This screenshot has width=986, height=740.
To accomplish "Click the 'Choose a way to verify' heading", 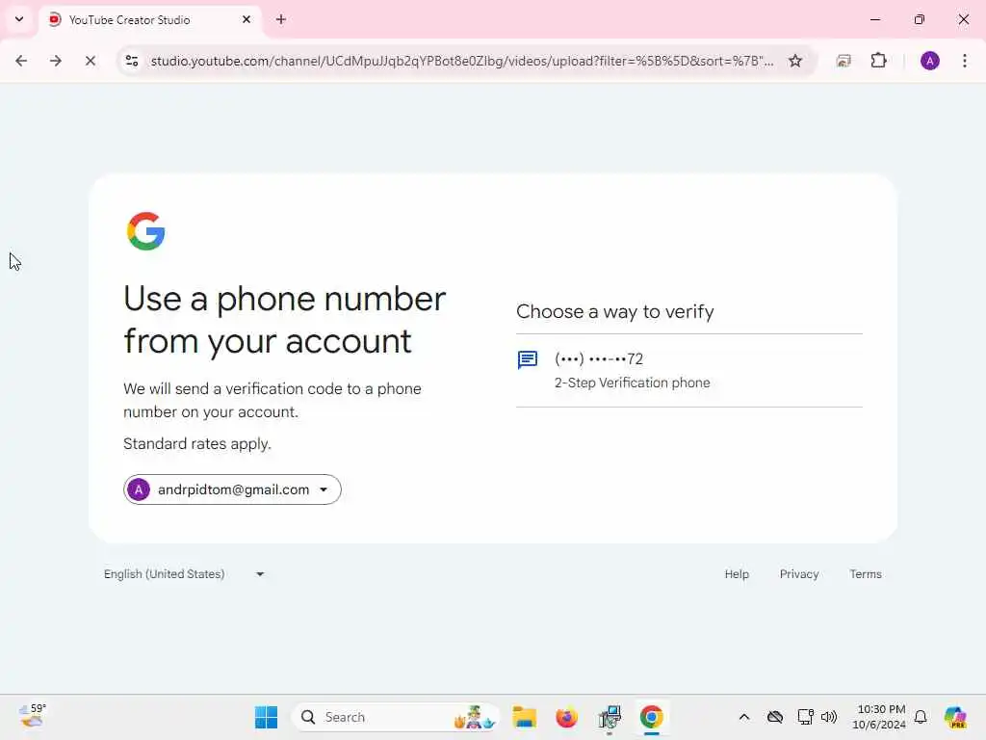I will [x=615, y=311].
